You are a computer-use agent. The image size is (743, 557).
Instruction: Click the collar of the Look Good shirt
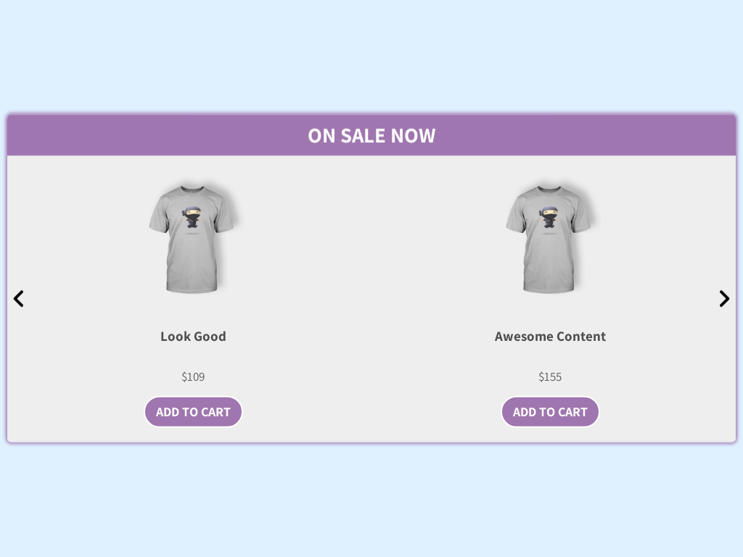coord(193,189)
